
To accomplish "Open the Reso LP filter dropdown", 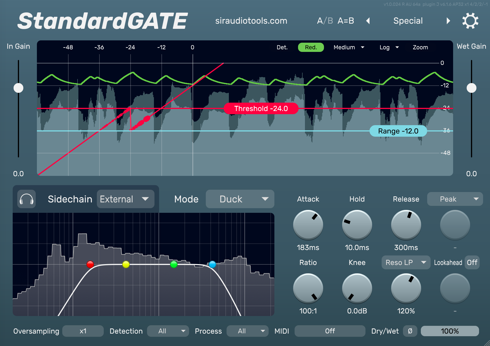I will pyautogui.click(x=406, y=262).
